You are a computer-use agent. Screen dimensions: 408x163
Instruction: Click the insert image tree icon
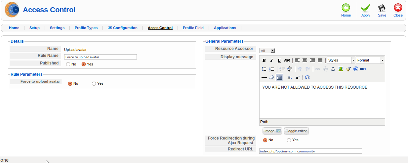[x=341, y=69]
